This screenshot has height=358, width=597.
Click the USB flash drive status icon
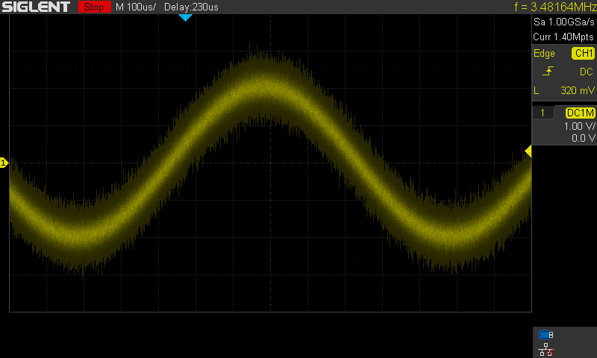pos(546,335)
